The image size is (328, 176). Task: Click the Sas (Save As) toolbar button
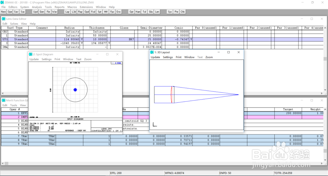pyautogui.click(x=23, y=12)
